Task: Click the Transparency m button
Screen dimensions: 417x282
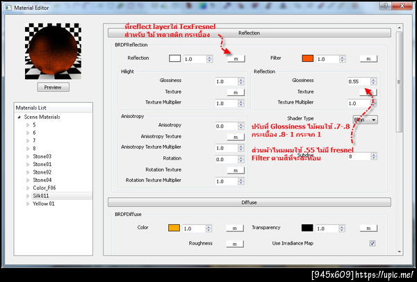Action: coord(368,229)
